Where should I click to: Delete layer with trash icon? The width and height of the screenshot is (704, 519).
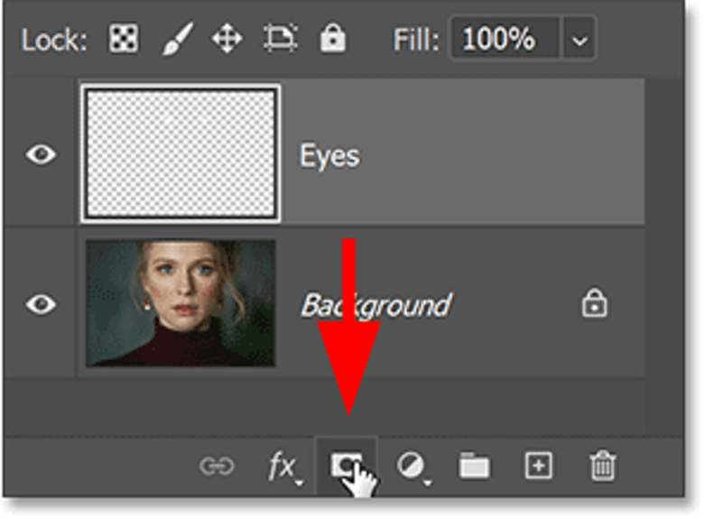[x=603, y=466]
